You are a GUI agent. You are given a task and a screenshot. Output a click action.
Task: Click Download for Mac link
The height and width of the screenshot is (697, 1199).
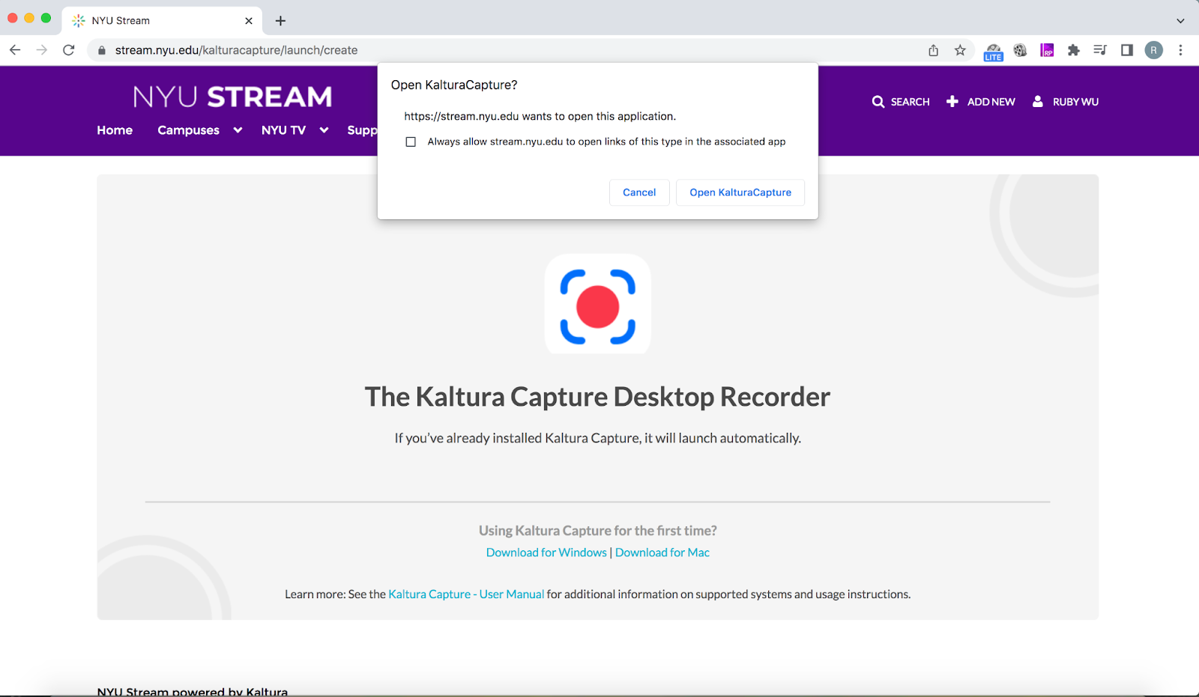click(662, 553)
